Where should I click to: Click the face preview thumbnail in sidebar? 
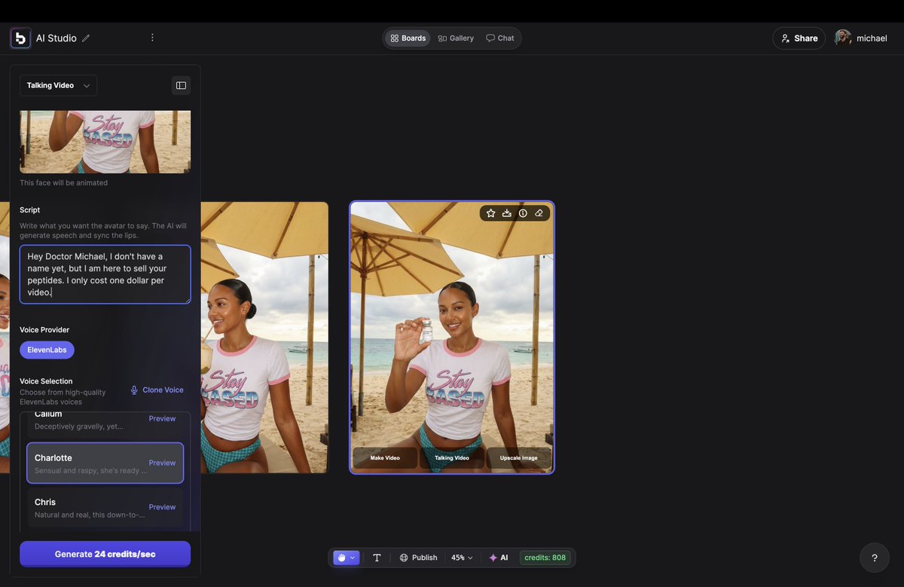click(x=105, y=142)
